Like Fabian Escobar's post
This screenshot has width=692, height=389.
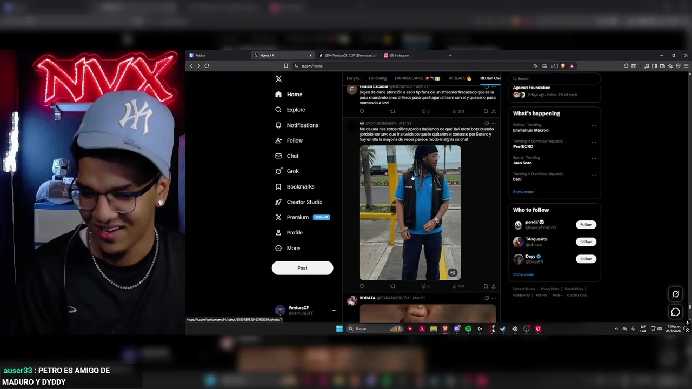[425, 111]
